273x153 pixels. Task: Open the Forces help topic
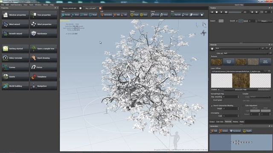(44, 67)
